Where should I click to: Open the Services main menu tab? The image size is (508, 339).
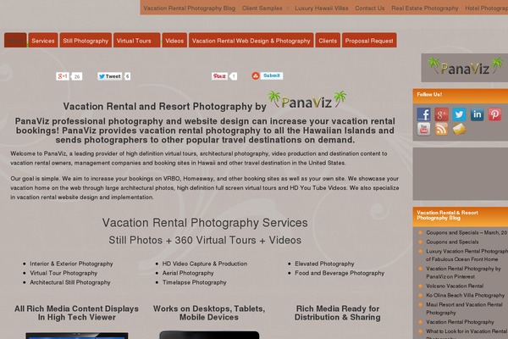43,40
